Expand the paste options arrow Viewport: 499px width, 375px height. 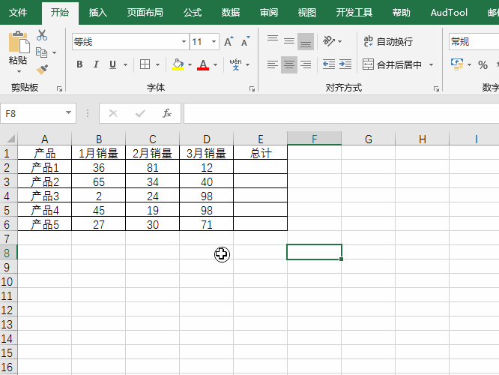tap(19, 72)
